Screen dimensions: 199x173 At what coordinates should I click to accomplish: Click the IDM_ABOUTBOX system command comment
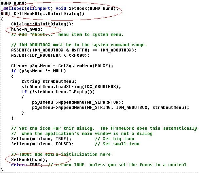[79, 45]
